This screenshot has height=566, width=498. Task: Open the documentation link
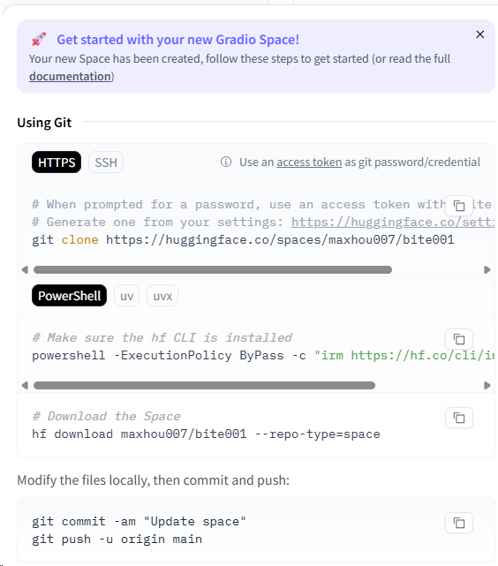(x=70, y=77)
